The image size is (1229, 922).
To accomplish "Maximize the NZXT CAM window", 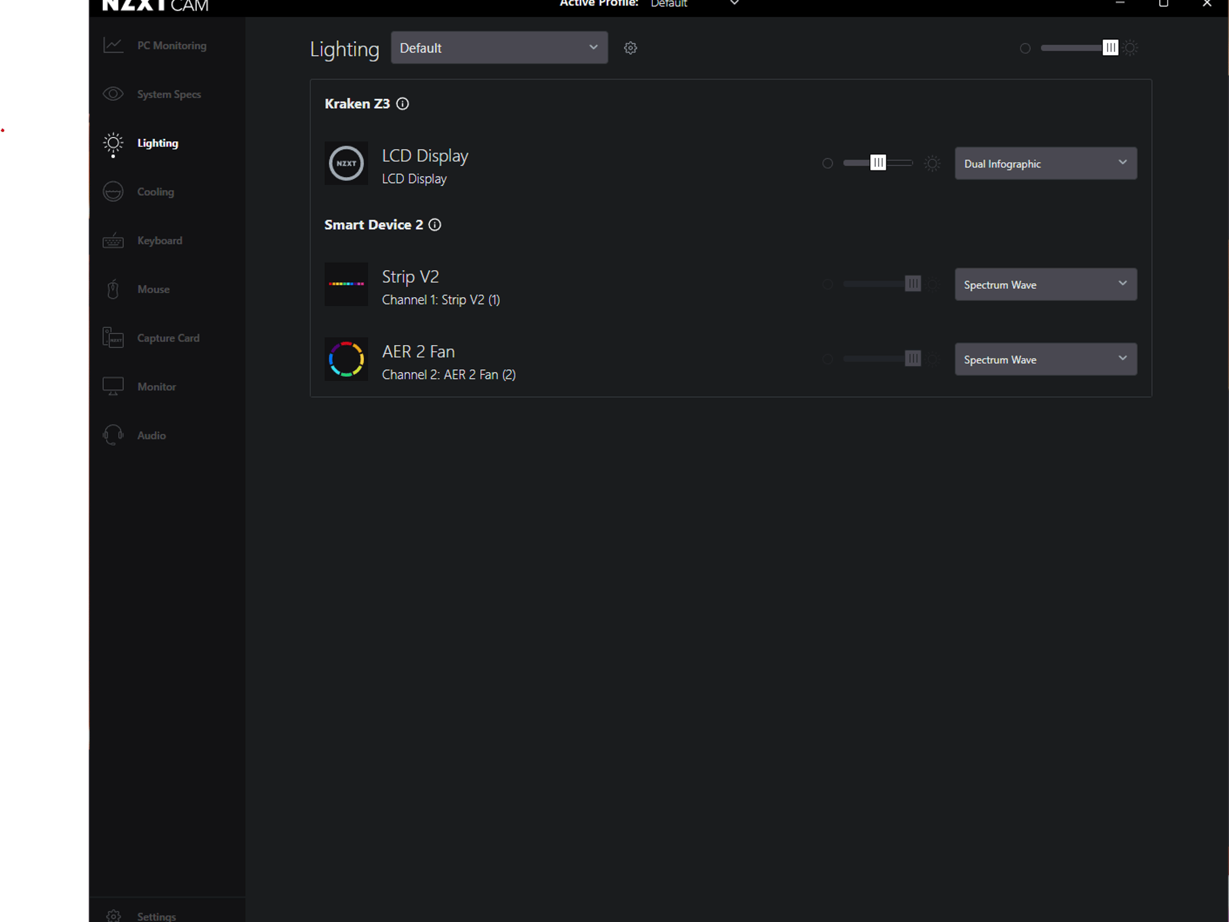I will tap(1164, 4).
